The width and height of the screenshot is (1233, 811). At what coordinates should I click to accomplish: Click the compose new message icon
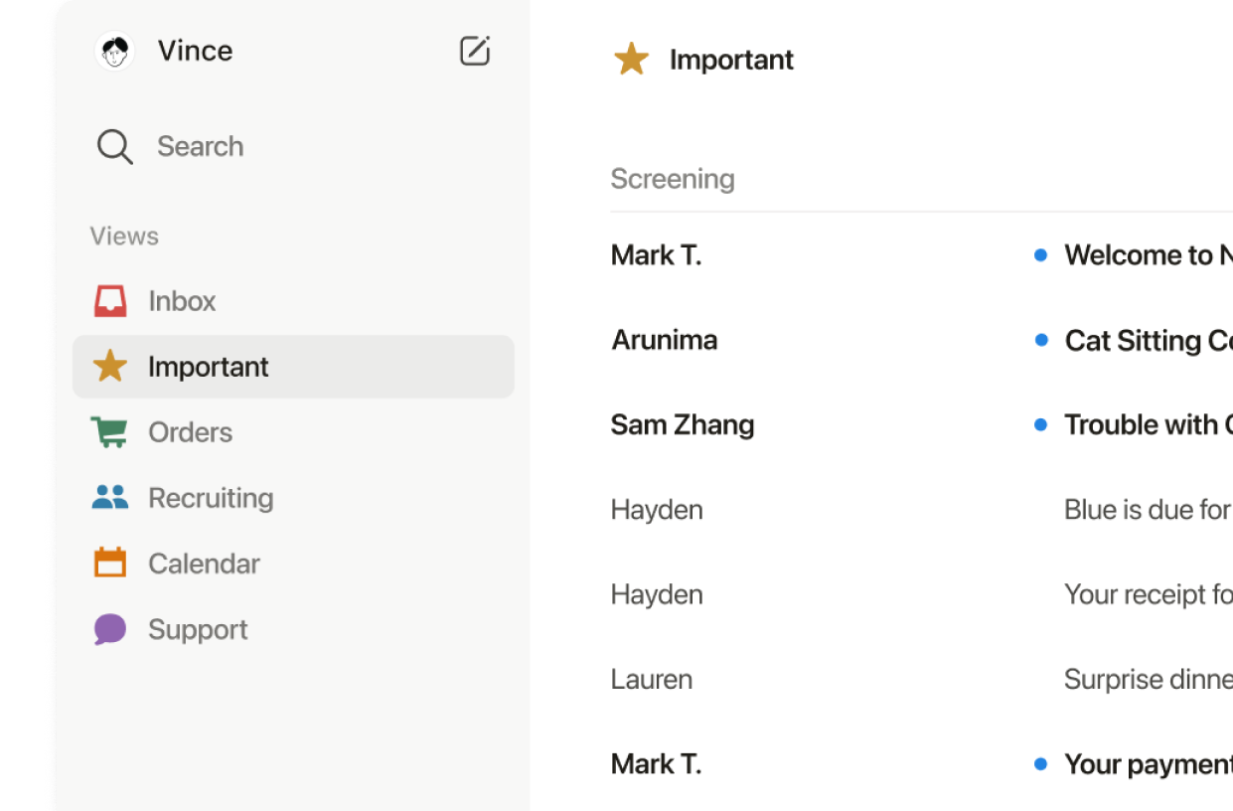pos(475,51)
